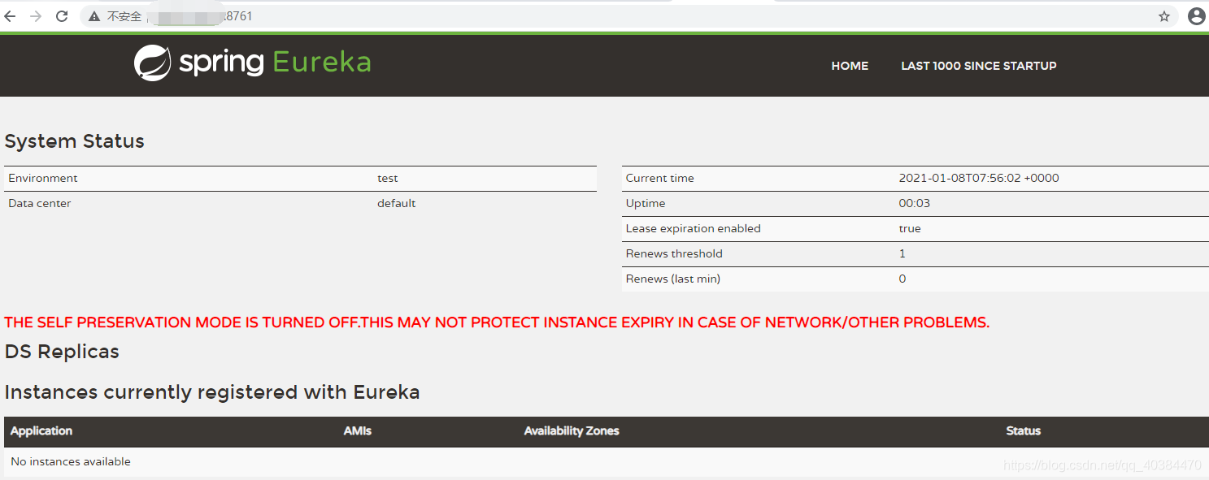Click the 'No instances available' row
The height and width of the screenshot is (480, 1209).
coord(607,461)
